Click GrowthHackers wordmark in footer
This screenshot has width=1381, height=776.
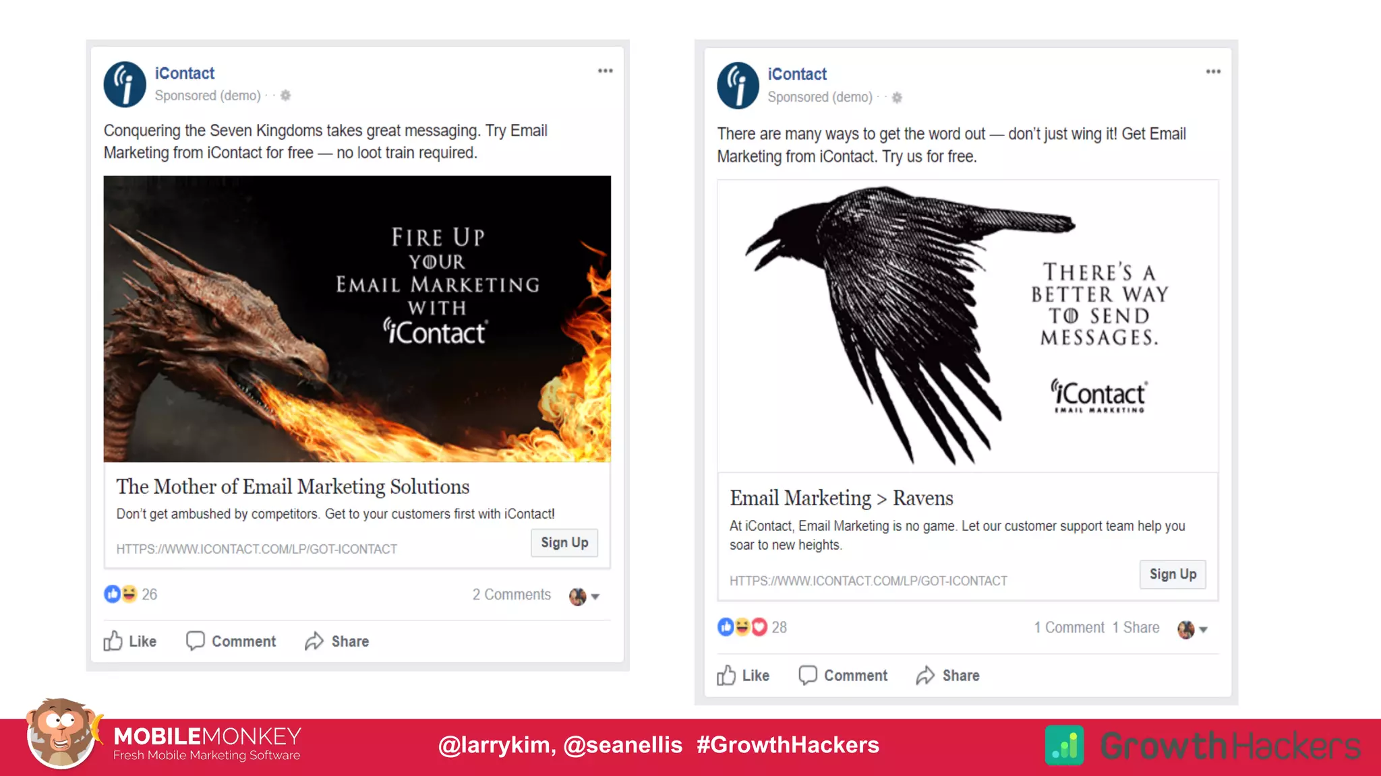click(1231, 746)
